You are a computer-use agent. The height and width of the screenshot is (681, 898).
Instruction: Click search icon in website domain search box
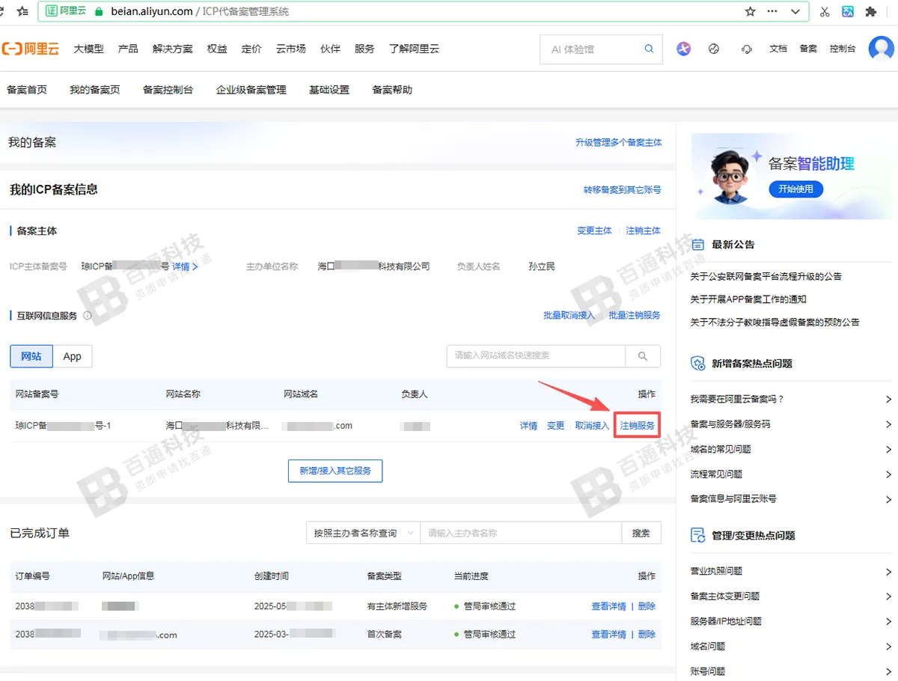642,356
